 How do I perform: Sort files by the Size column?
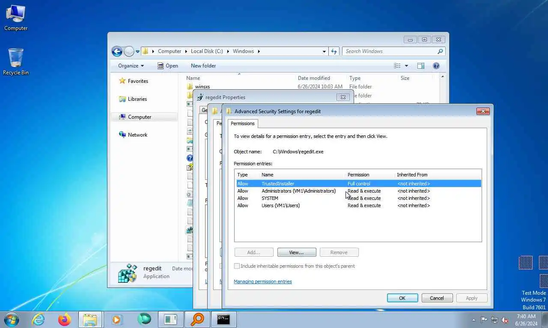[x=405, y=78]
